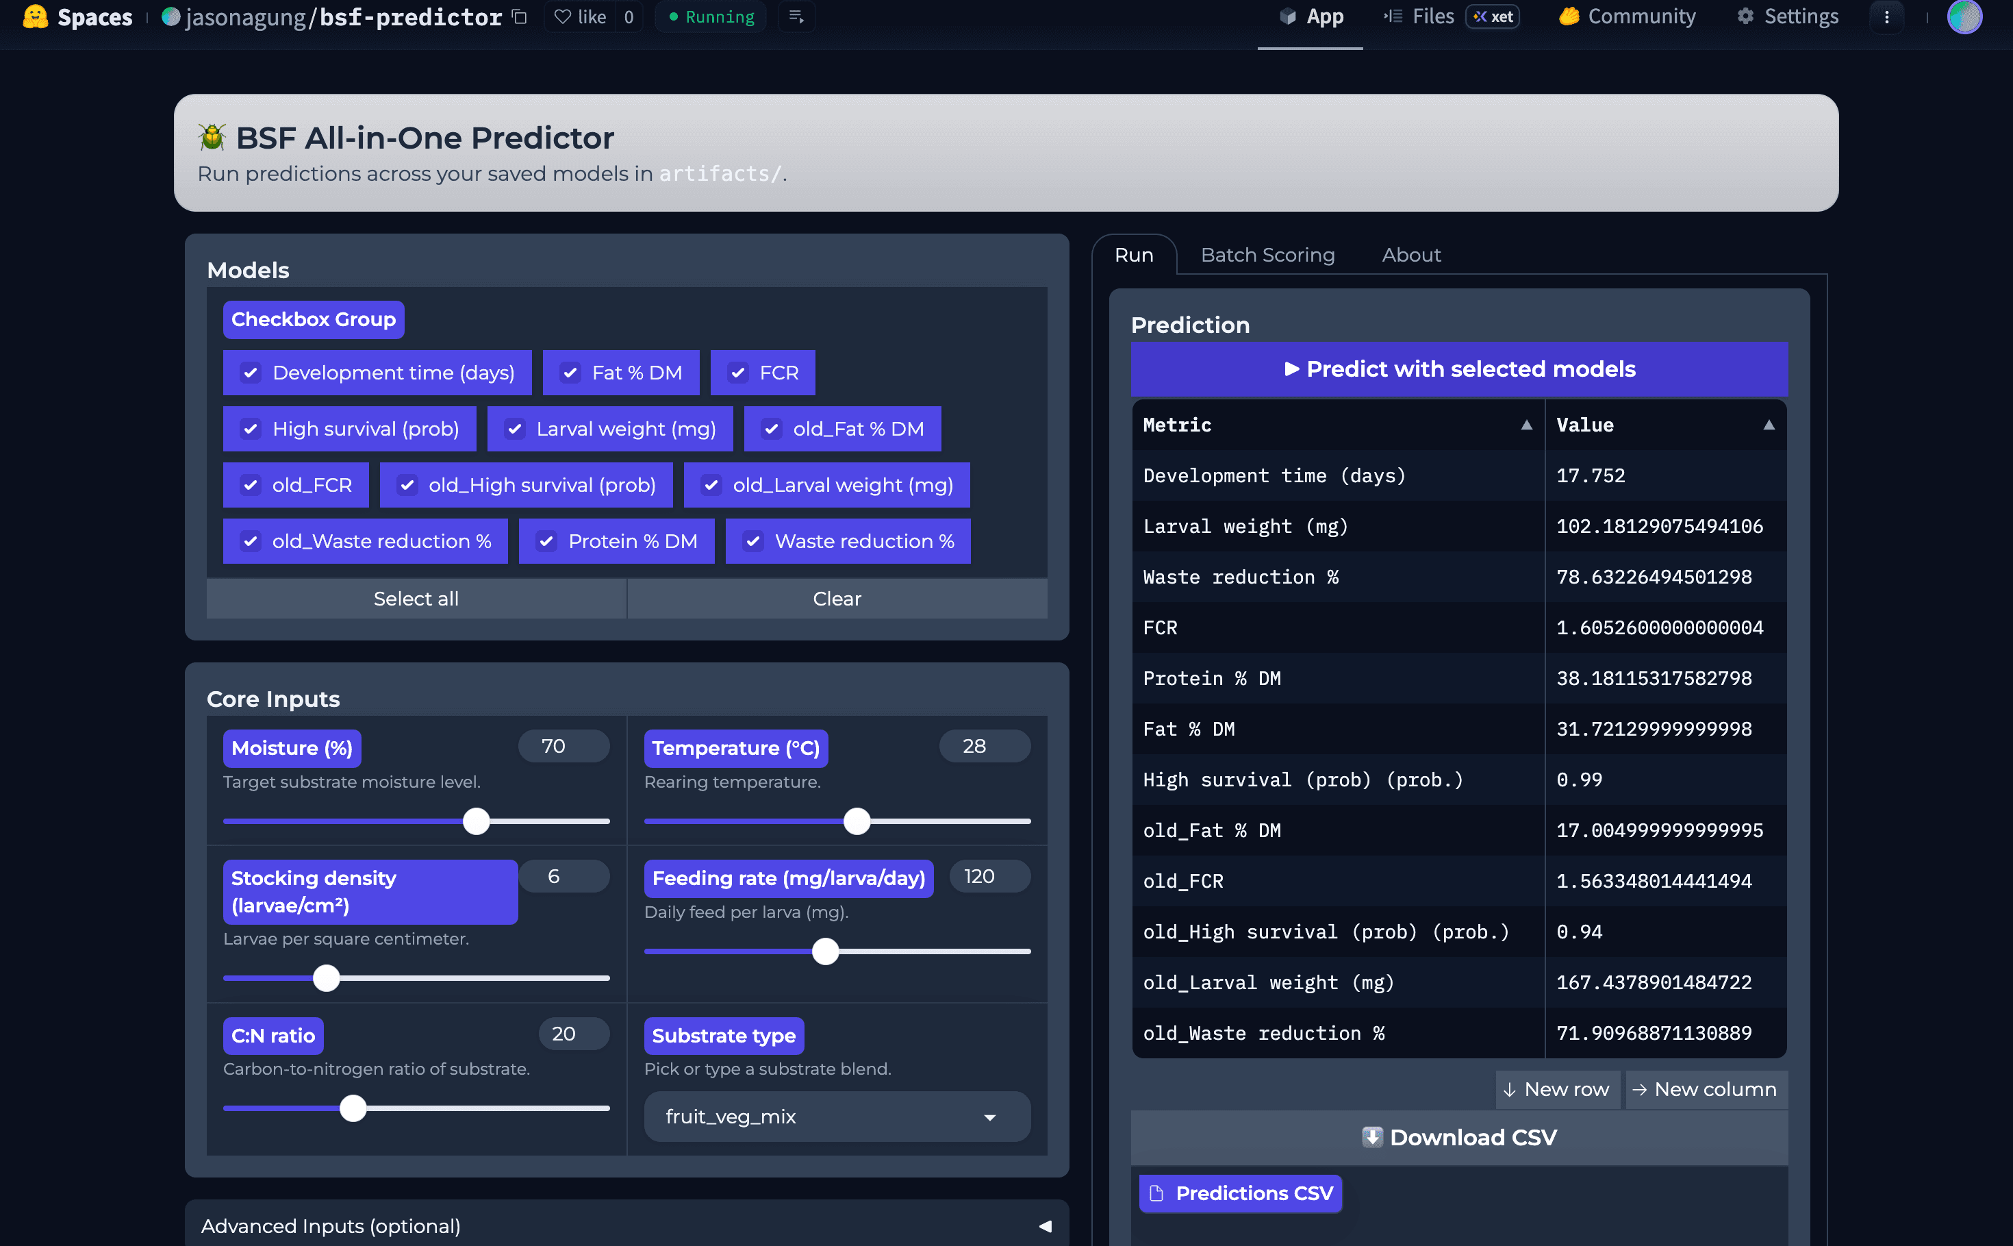Open the About tab
This screenshot has width=2013, height=1246.
(1411, 256)
